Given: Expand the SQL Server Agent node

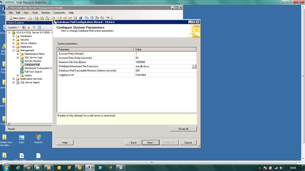Looking at the screenshot, I should click(13, 83).
